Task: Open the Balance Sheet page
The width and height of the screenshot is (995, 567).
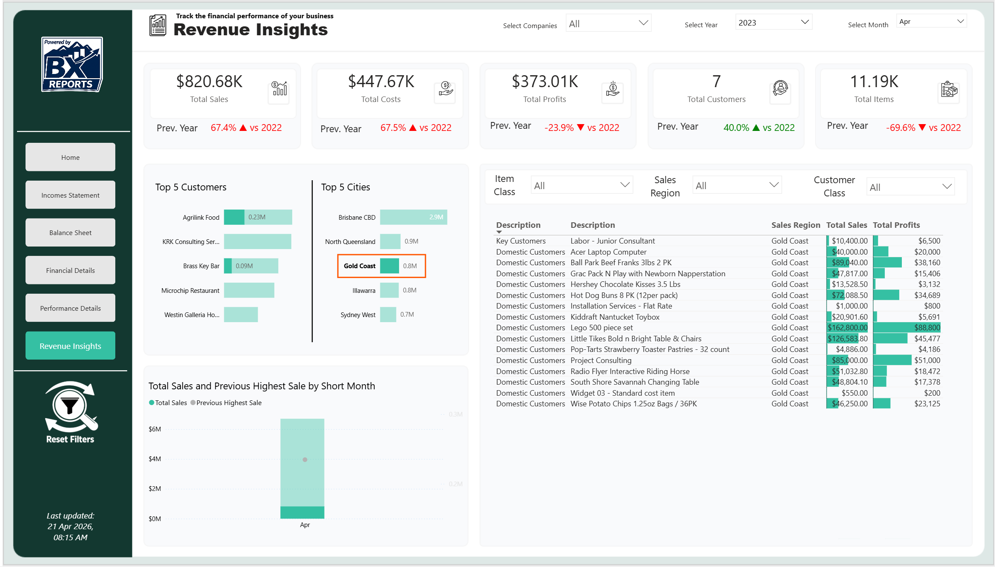Action: click(70, 232)
